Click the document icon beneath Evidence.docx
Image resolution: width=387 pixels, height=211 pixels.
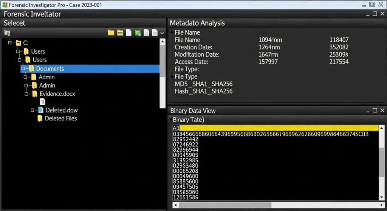[x=42, y=102]
